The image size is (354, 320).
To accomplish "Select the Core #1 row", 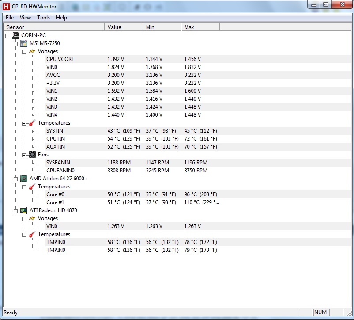I will pyautogui.click(x=199, y=202).
